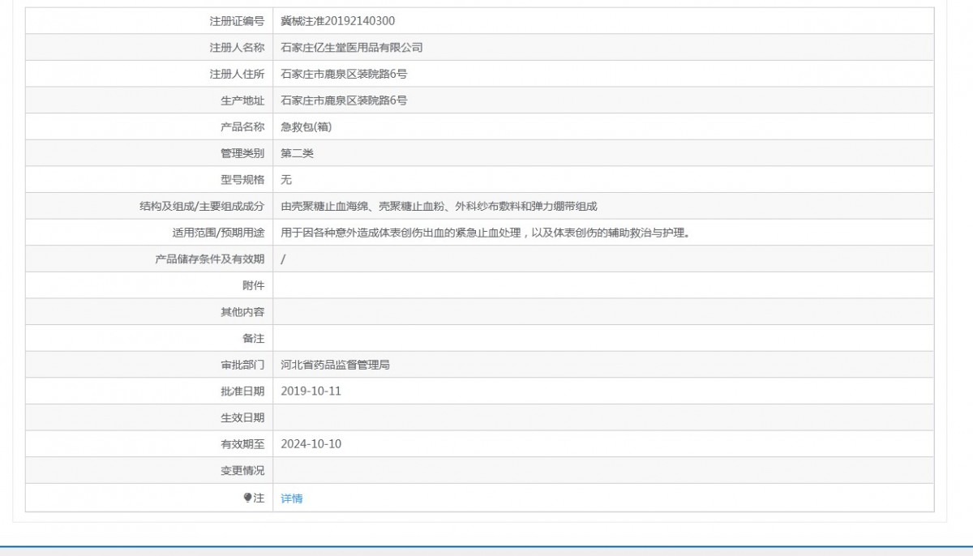This screenshot has height=556, width=973.
Task: Click the 产品储存条件及有效期 label
Action: [209, 259]
